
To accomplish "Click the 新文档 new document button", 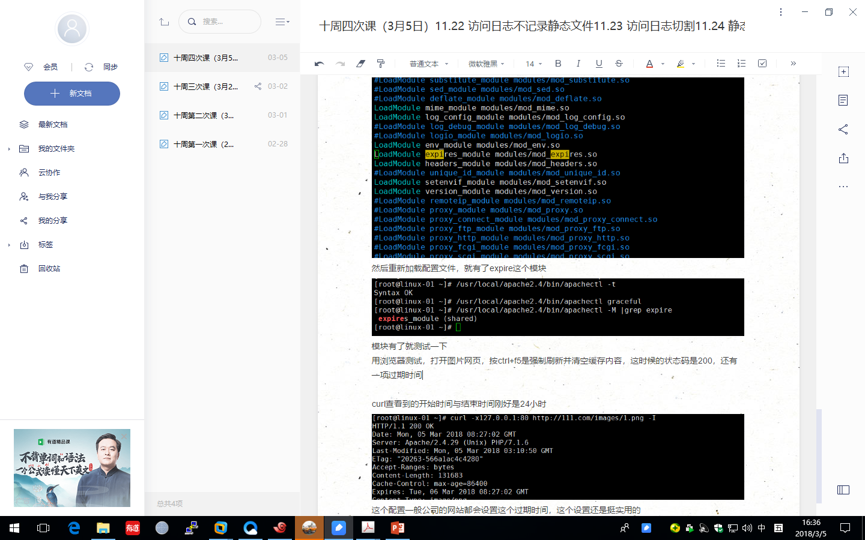I will click(x=72, y=94).
